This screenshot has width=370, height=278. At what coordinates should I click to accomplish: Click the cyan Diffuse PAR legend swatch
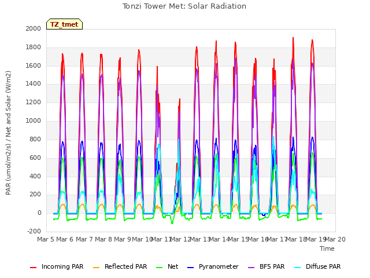298,268
